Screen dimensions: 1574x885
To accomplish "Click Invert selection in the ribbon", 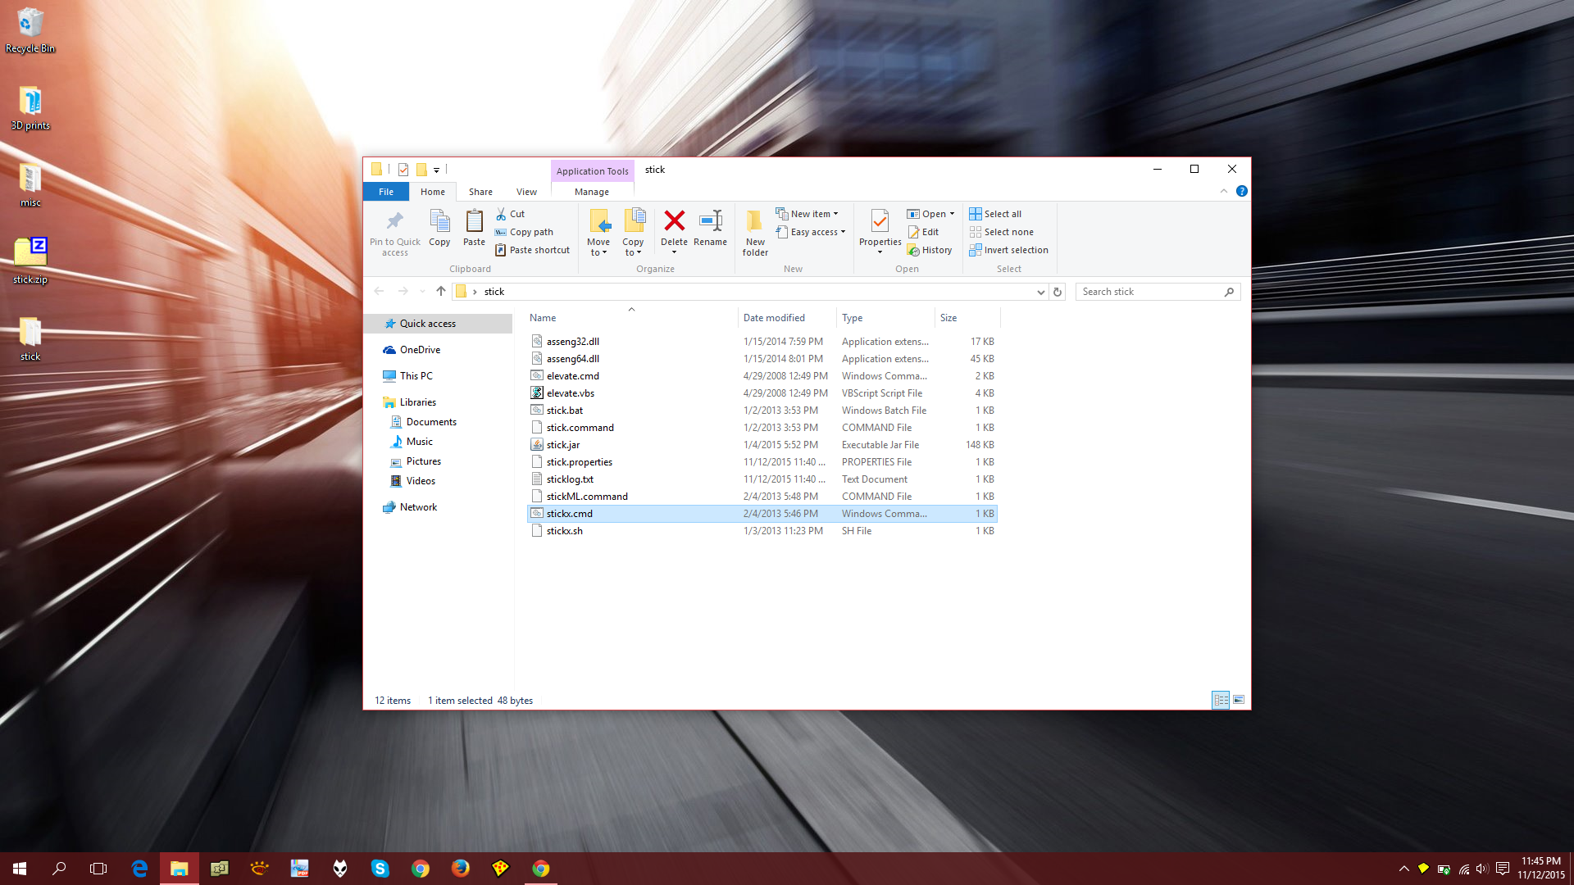I will (1008, 250).
